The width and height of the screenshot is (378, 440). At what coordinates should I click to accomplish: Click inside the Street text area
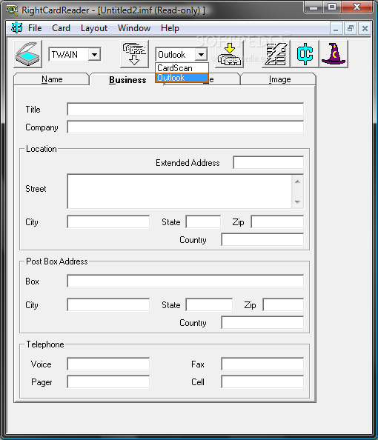179,191
